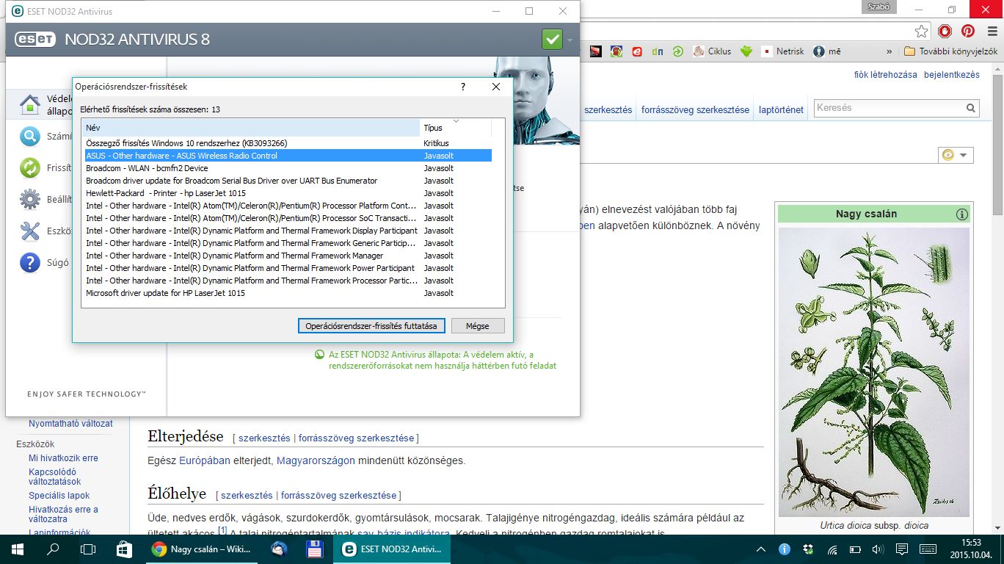Open Netrisk bookmark
This screenshot has height=564, width=1004.
coord(782,51)
